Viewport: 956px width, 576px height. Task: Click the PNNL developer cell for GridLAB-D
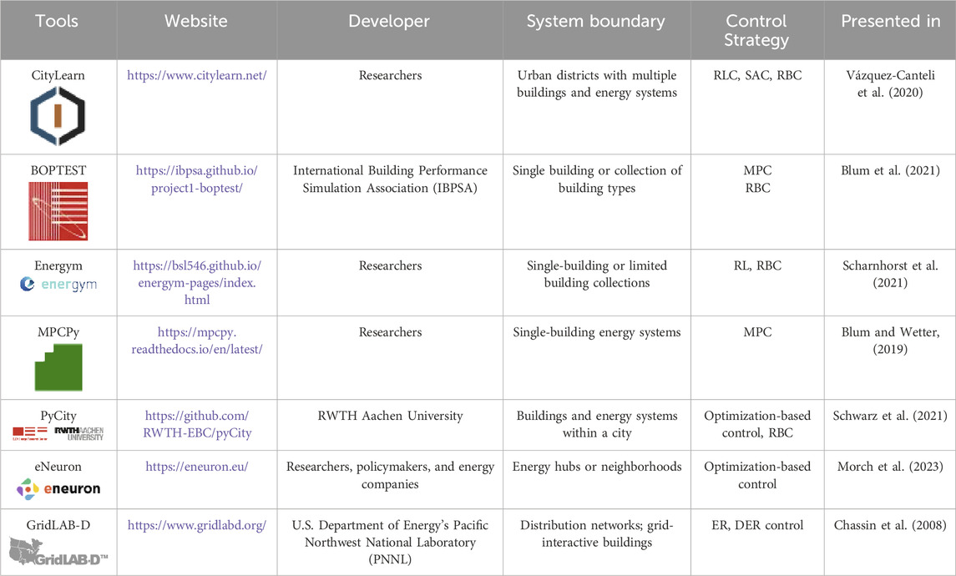tap(390, 543)
